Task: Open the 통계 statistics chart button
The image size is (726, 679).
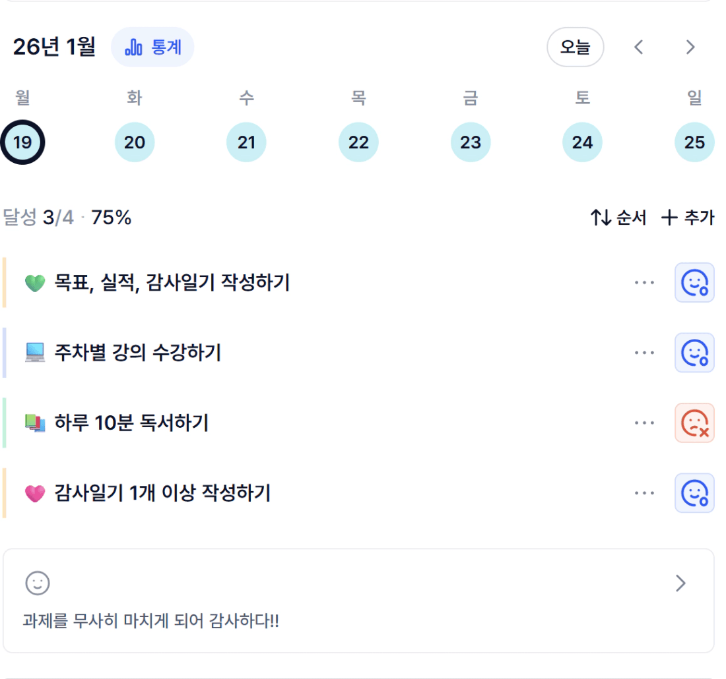Action: (x=152, y=47)
